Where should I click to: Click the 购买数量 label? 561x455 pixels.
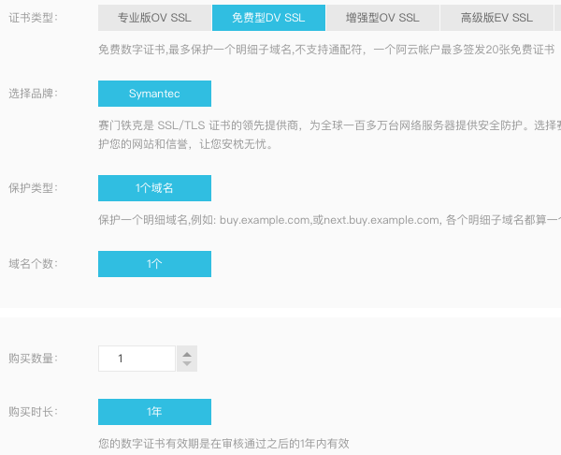[x=33, y=359]
